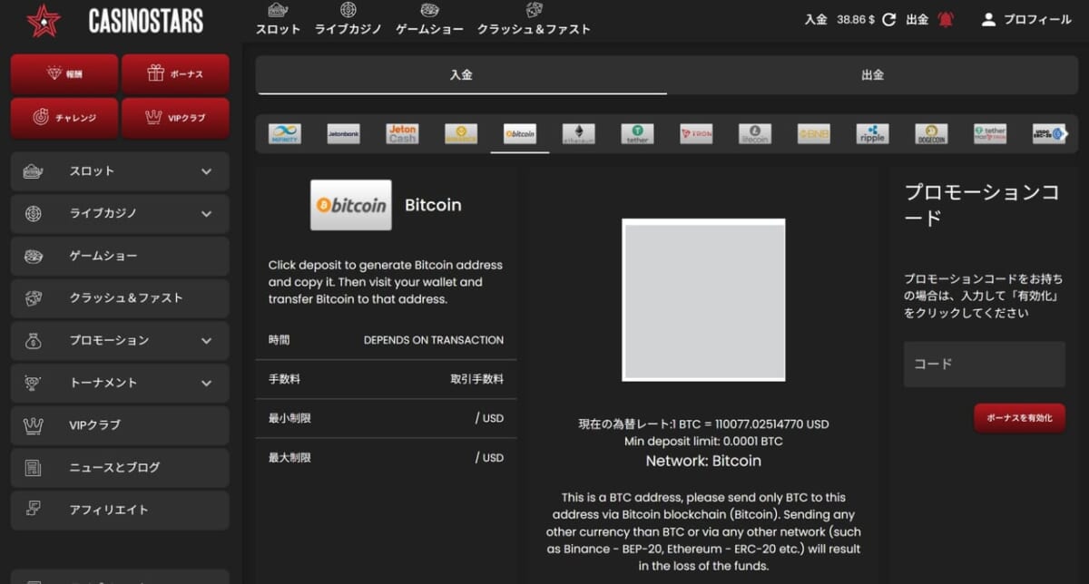Click the red 報酬 rewards button
1089x584 pixels.
click(x=64, y=74)
